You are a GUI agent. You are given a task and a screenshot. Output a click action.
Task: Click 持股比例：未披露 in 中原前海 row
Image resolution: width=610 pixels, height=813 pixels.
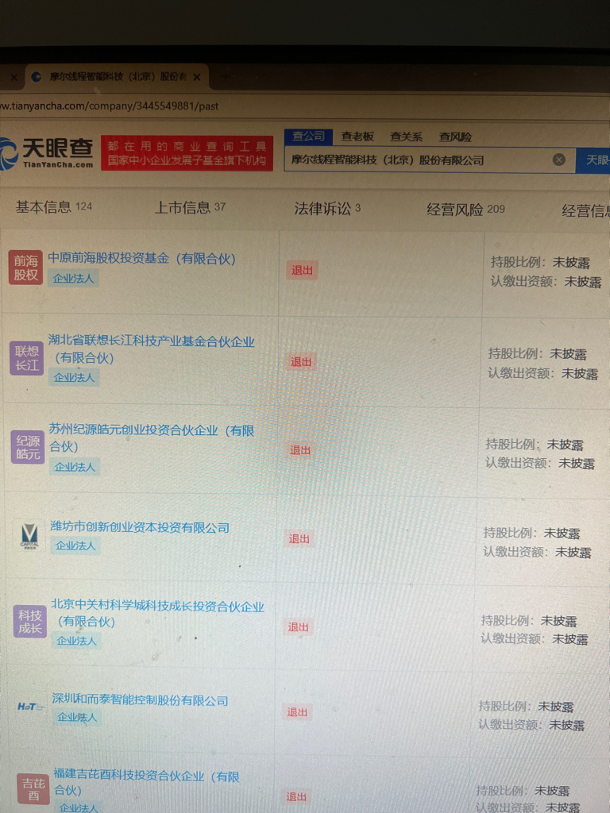tap(540, 262)
